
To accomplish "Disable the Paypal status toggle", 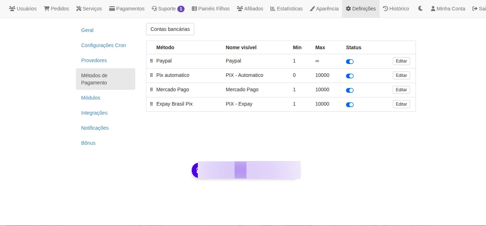I will point(350,61).
